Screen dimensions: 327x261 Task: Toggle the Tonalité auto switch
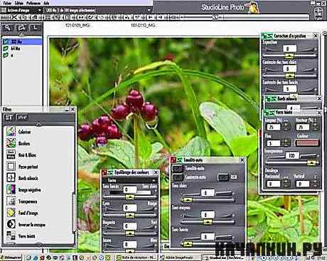(178, 169)
